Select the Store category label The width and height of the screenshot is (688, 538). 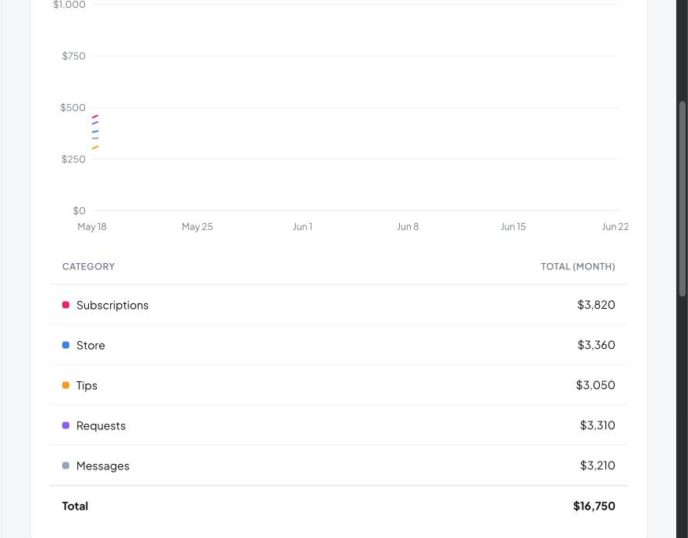click(x=91, y=345)
